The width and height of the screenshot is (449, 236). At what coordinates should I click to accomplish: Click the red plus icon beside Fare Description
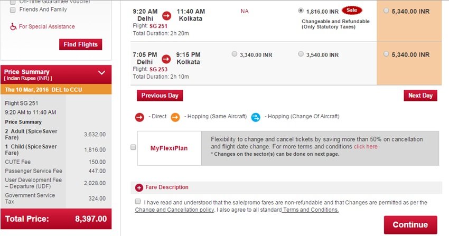139,187
